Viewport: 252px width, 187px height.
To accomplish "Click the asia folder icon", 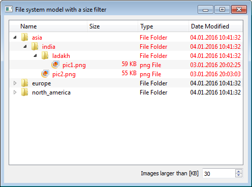I will point(25,37).
